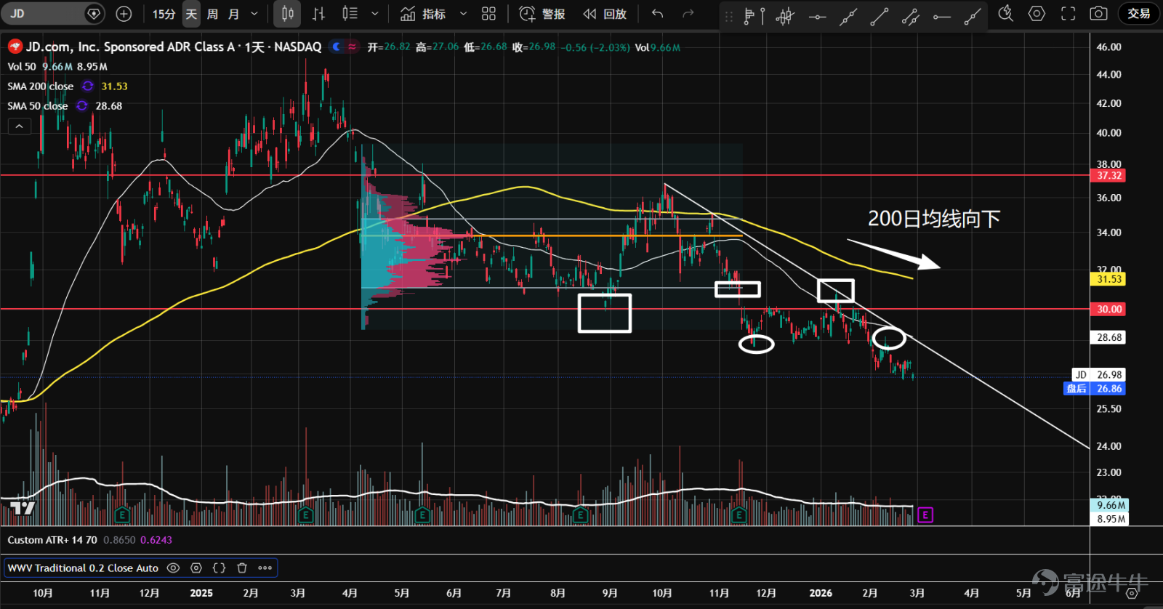Select the candlestick pattern drawing tool
This screenshot has width=1163, height=609.
click(785, 15)
